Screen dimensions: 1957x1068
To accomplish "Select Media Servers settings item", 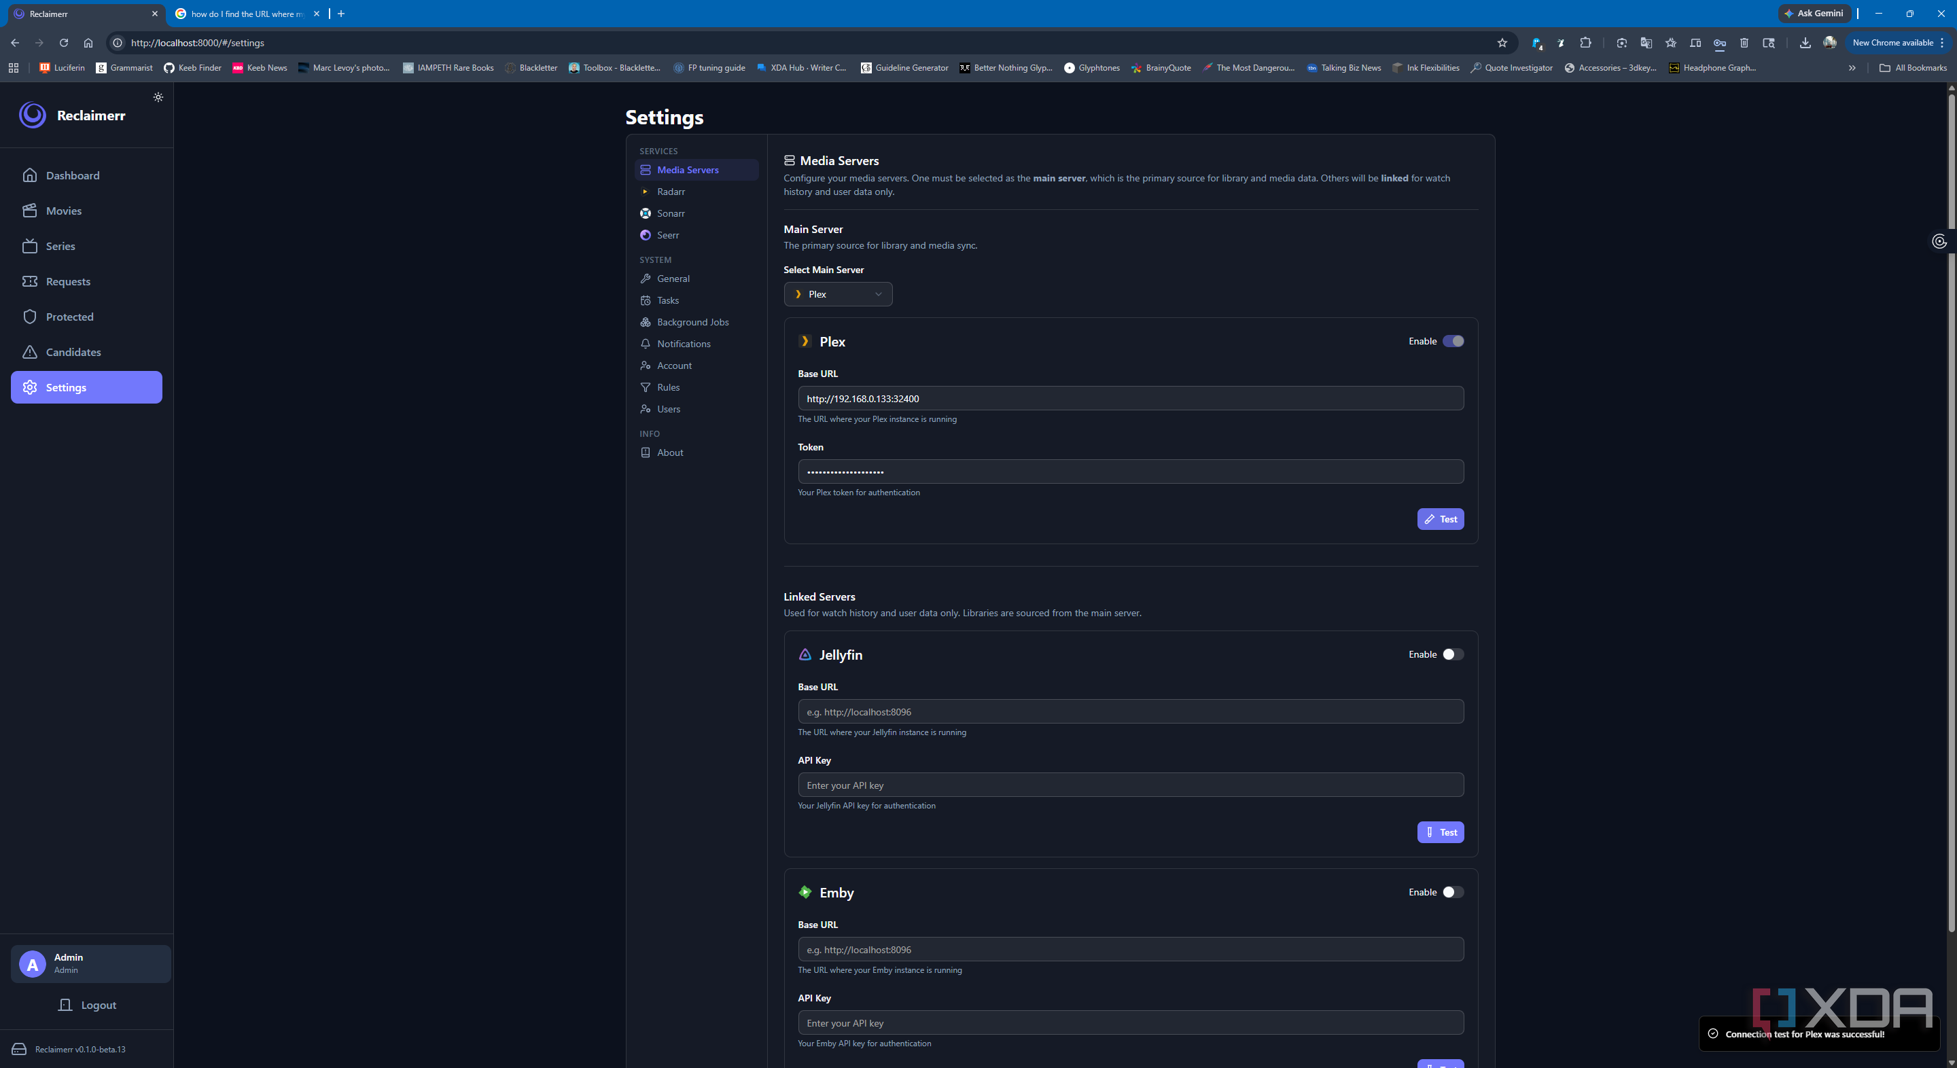I will pos(696,169).
